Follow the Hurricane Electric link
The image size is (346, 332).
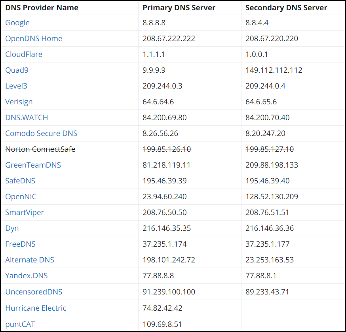coord(36,308)
